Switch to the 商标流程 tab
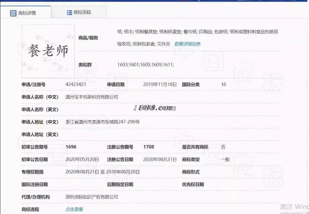This screenshot has width=309, height=214. [x=79, y=12]
